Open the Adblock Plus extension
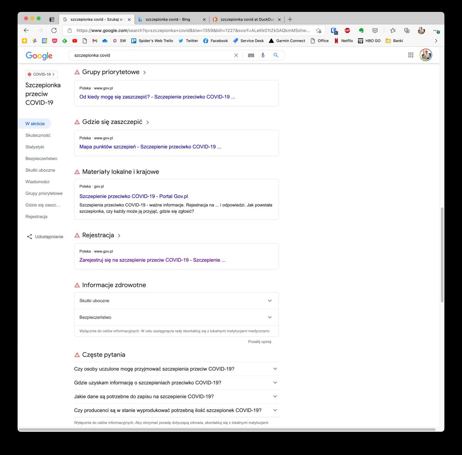 pos(347,30)
